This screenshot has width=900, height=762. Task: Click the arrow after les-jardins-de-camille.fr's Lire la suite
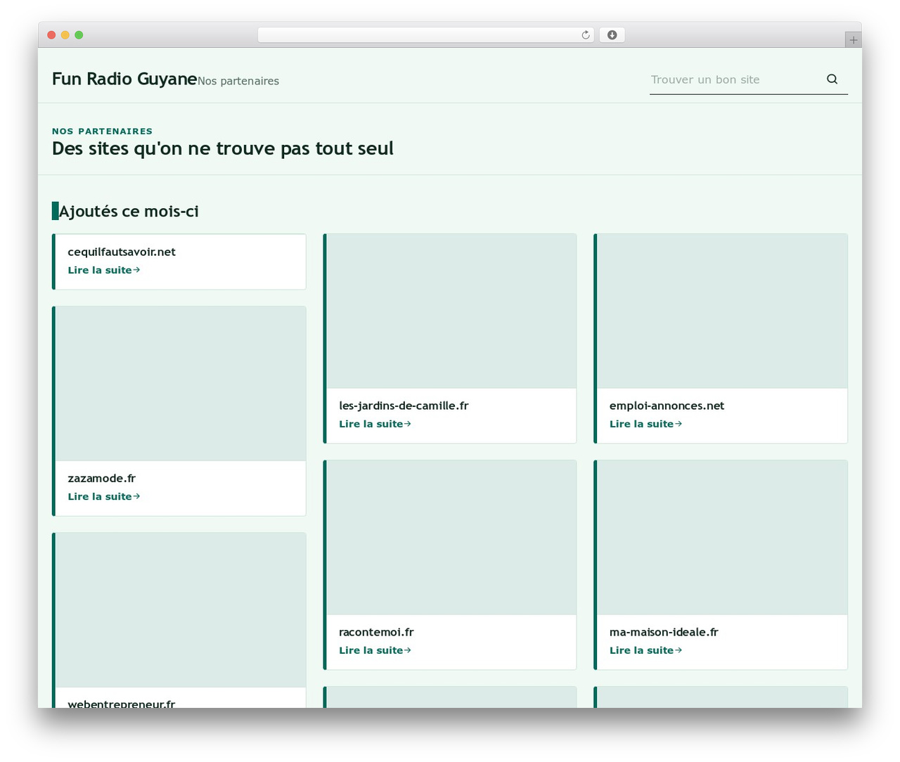[x=408, y=424]
